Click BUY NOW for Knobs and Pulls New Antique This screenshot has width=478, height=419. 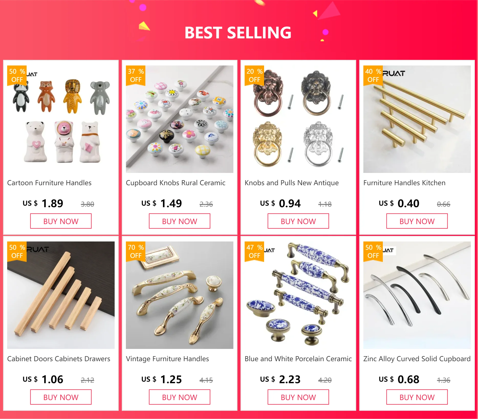click(x=298, y=221)
